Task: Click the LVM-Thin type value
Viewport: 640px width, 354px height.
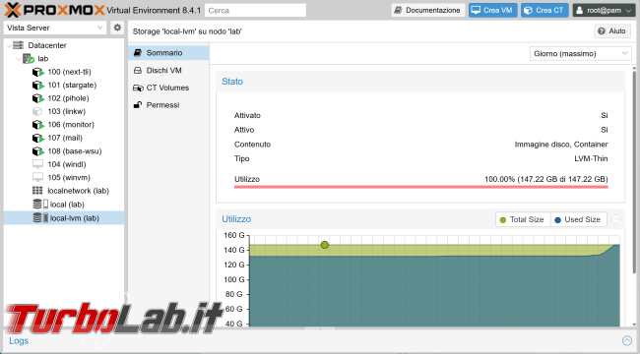Action: tap(591, 158)
